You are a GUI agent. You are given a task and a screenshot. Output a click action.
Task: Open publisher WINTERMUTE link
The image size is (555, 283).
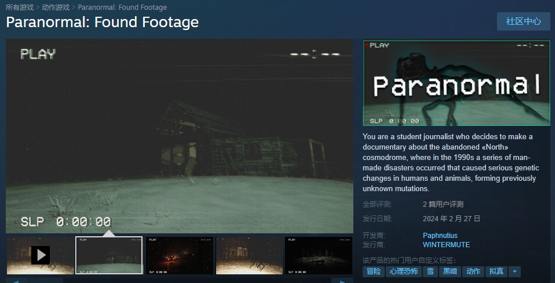pos(446,244)
